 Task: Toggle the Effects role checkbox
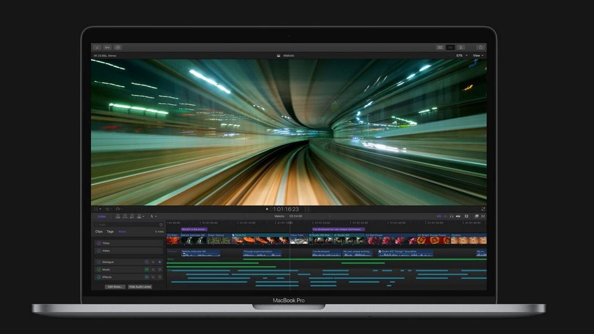(x=99, y=277)
